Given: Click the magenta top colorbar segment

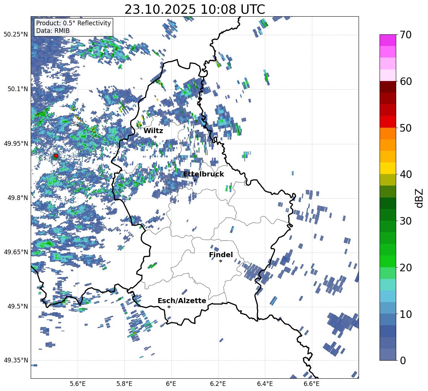Looking at the screenshot, I should (388, 40).
